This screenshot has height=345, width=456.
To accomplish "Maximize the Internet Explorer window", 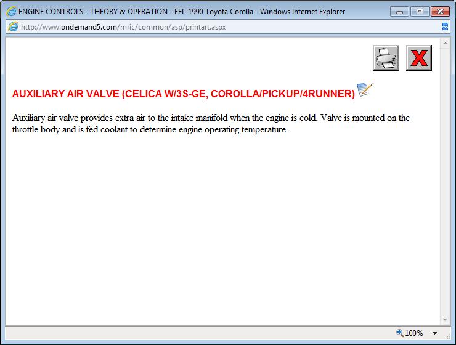I will (x=420, y=12).
